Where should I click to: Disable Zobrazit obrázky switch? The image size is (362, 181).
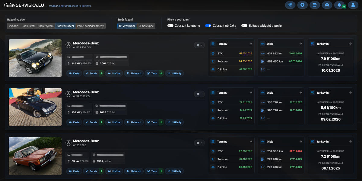[x=208, y=26]
